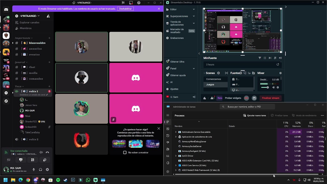Open the anuncios channel
This screenshot has width=327, height=184.
32,49
